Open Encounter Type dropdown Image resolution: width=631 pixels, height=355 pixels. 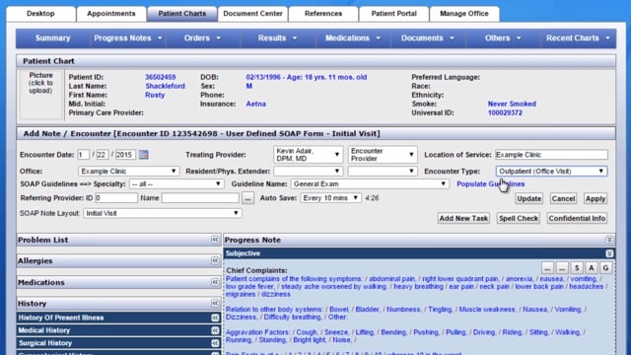(x=551, y=171)
